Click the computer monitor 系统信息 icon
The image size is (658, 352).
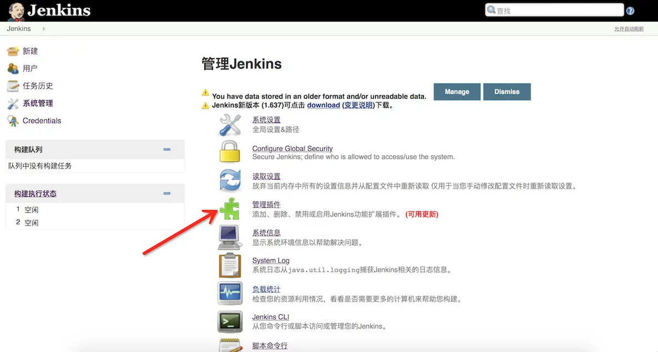230,237
